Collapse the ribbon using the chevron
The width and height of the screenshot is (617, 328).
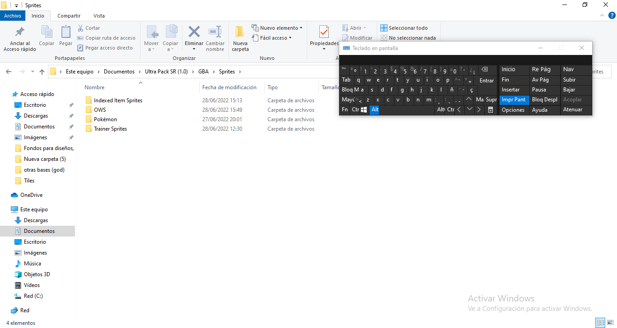click(x=602, y=16)
